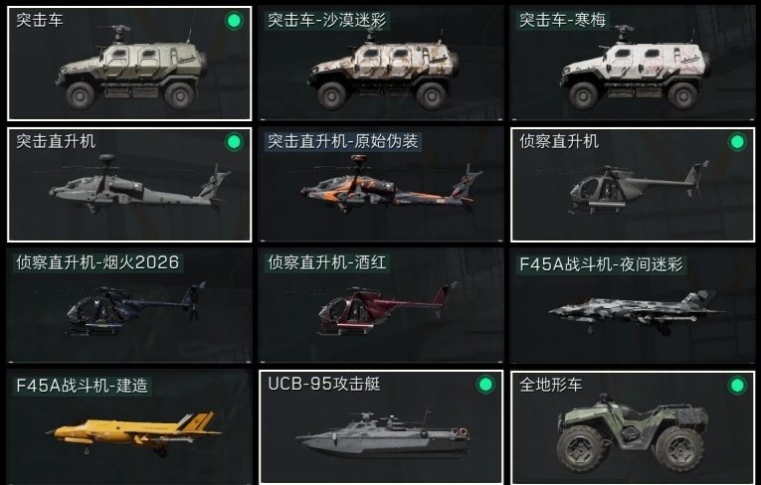Pick the 突击车-寒梅 white skin

[633, 64]
